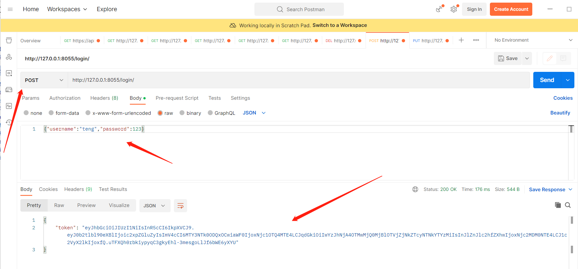Switch to the PUT request tab
The width and height of the screenshot is (578, 269).
pos(431,41)
